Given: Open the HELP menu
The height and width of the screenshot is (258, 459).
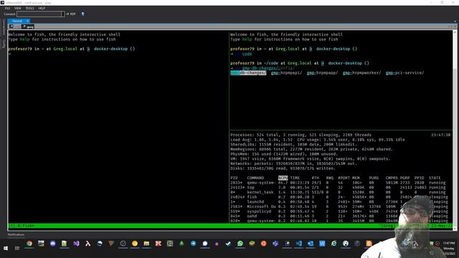Looking at the screenshot, I should tap(42, 8).
